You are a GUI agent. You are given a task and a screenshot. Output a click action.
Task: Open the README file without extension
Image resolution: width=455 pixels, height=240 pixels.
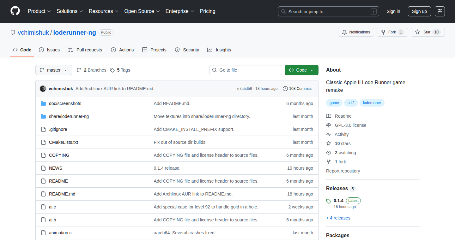pyautogui.click(x=58, y=181)
